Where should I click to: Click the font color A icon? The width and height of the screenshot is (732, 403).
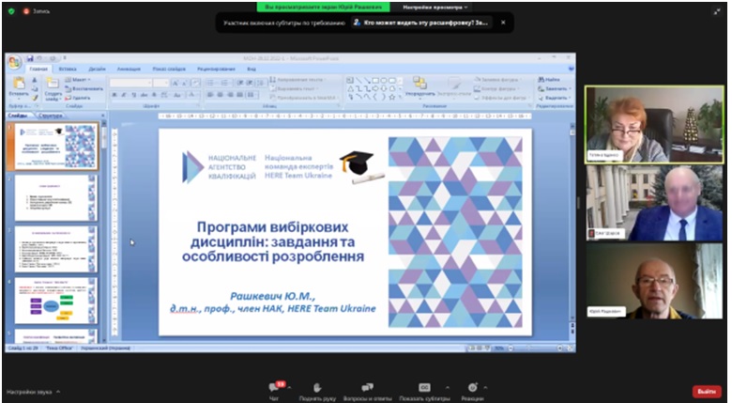191,95
